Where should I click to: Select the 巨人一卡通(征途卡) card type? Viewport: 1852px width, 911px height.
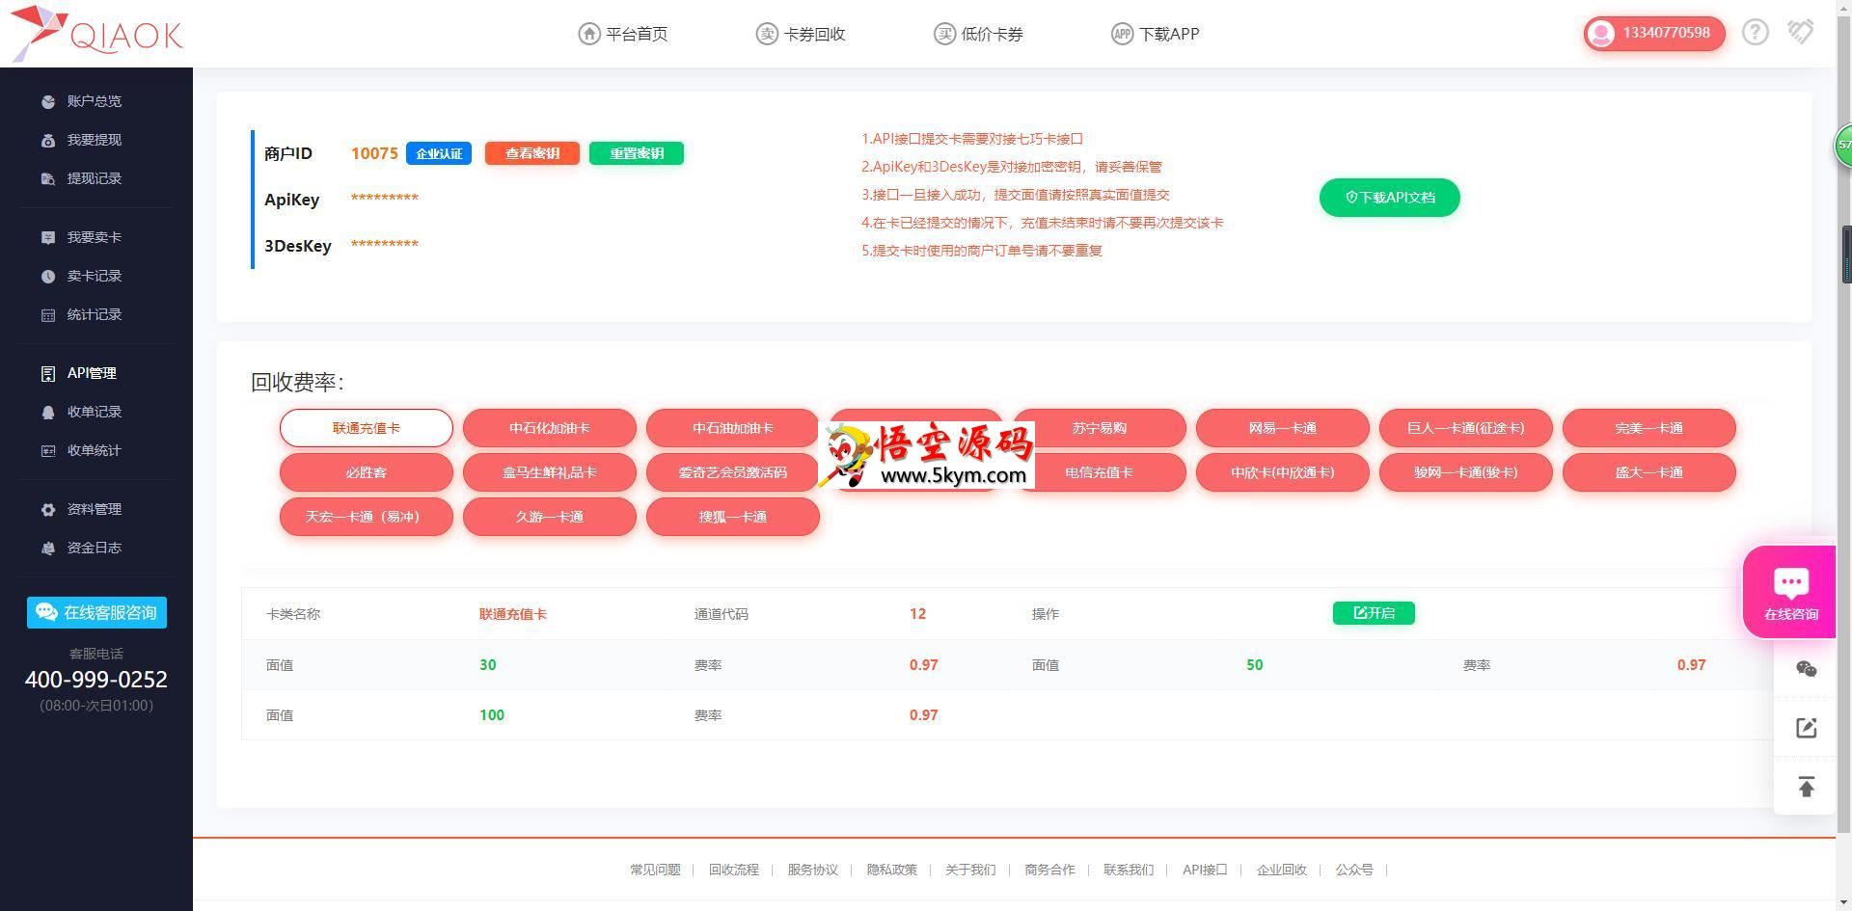coord(1466,428)
